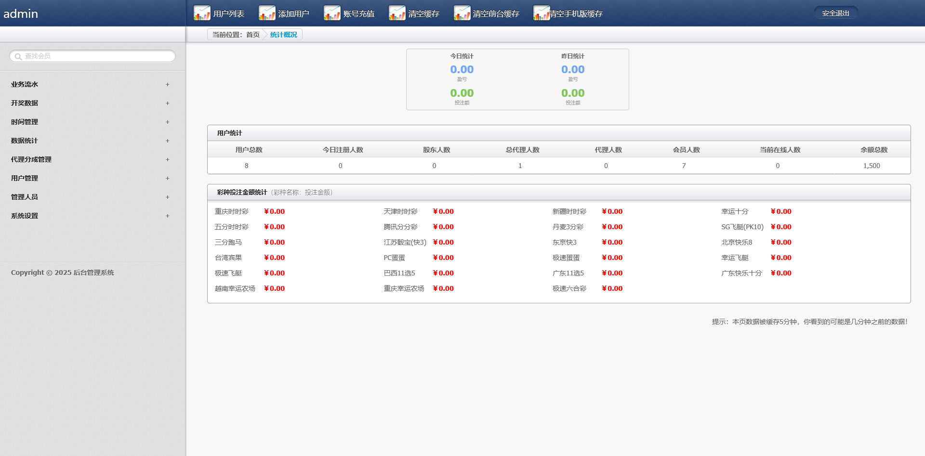Select the 统计概况 breadcrumb tab

pyautogui.click(x=283, y=35)
